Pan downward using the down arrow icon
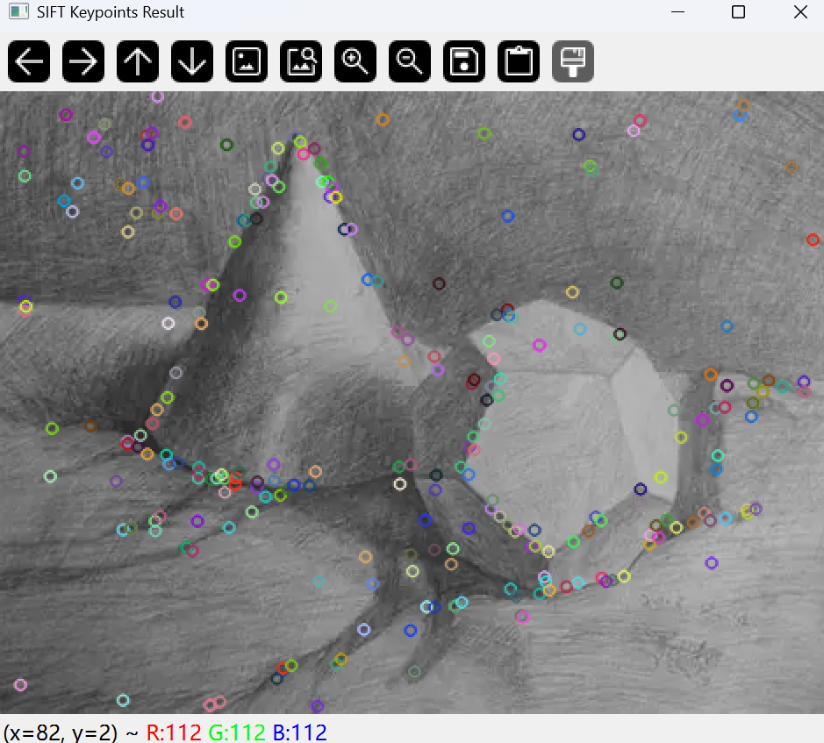This screenshot has width=824, height=743. click(x=192, y=61)
